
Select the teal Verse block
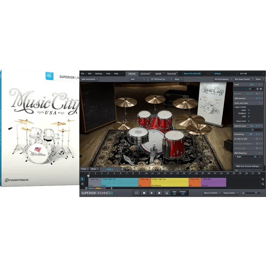point(120,182)
